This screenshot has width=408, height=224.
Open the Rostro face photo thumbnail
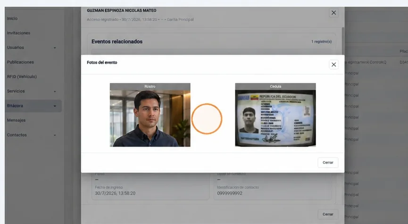point(150,115)
